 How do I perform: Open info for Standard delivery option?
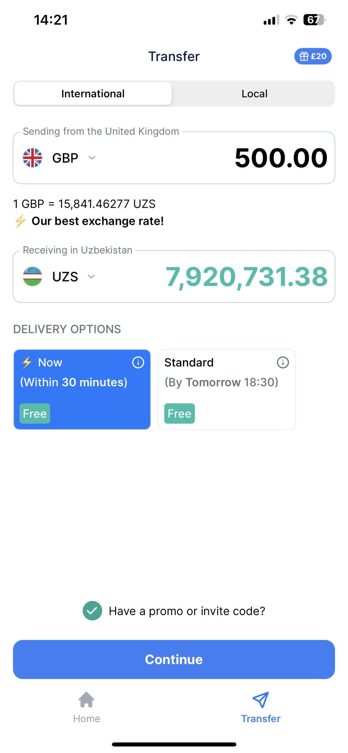coord(283,362)
